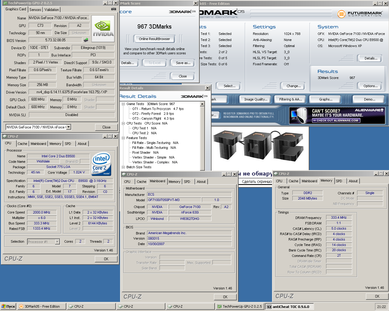Collapse the CPU Tests tree node
The height and width of the screenshot is (311, 389).
pyautogui.click(x=123, y=123)
